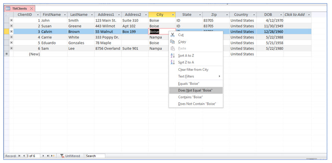Open LastName column dropdown arrow

(92, 15)
